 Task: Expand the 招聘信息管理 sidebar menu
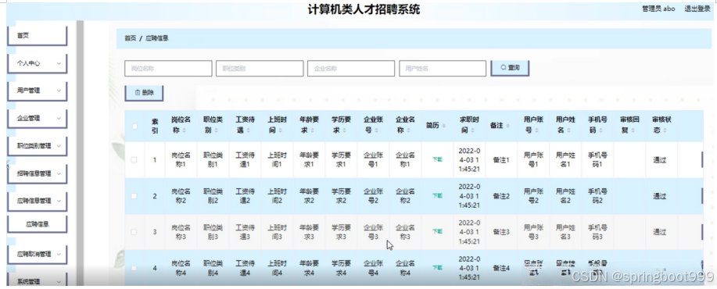click(x=38, y=173)
